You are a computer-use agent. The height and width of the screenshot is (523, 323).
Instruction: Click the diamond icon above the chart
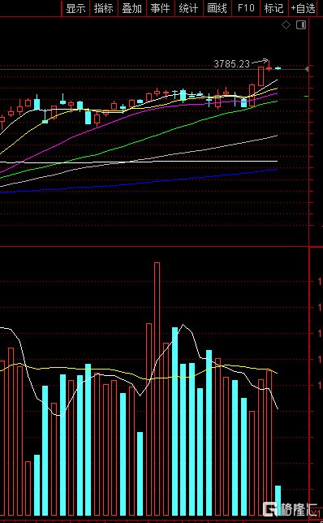(286, 25)
